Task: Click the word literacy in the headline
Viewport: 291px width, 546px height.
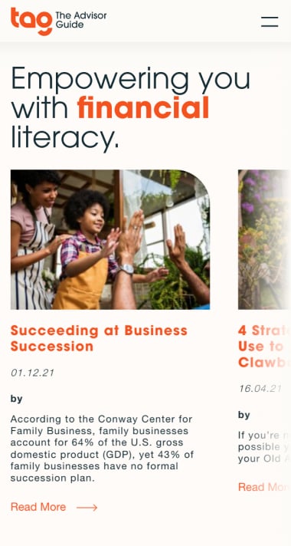Action: [65, 136]
